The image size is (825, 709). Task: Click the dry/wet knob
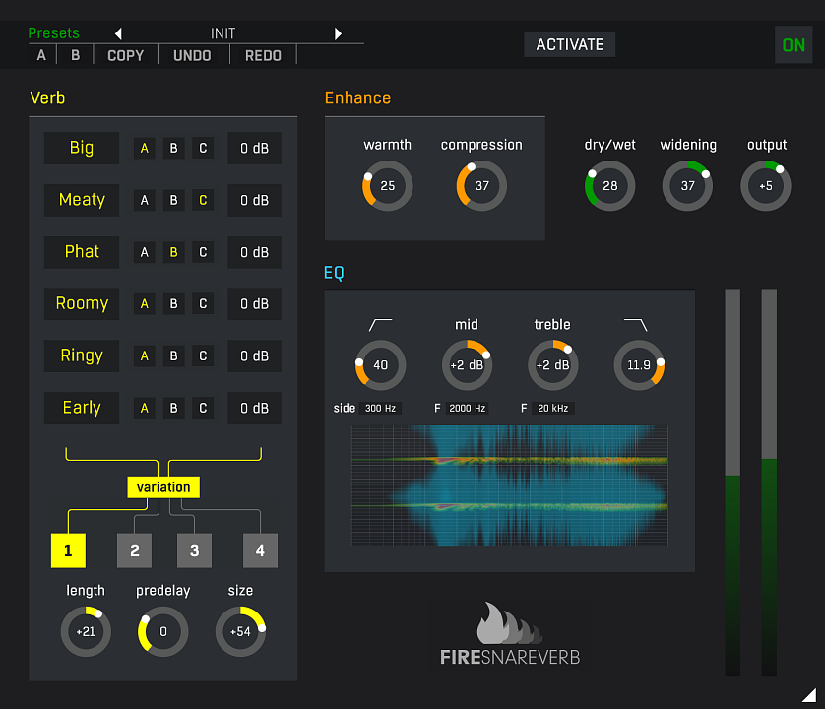(x=610, y=186)
